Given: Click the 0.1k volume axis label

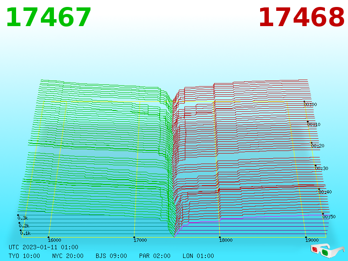Looking at the screenshot, I should [25, 233].
